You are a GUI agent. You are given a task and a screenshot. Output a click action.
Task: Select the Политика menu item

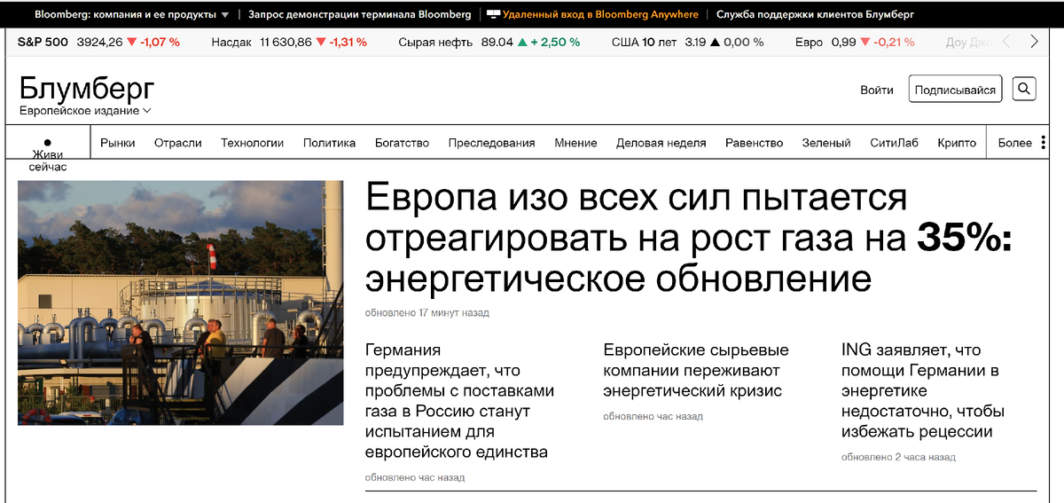click(330, 143)
